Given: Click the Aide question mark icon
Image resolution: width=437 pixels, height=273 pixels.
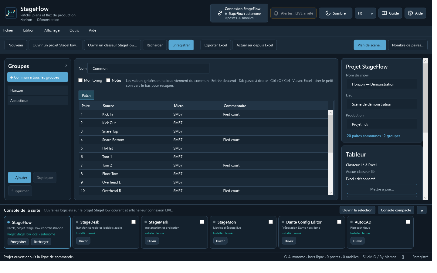Looking at the screenshot, I should click(410, 13).
